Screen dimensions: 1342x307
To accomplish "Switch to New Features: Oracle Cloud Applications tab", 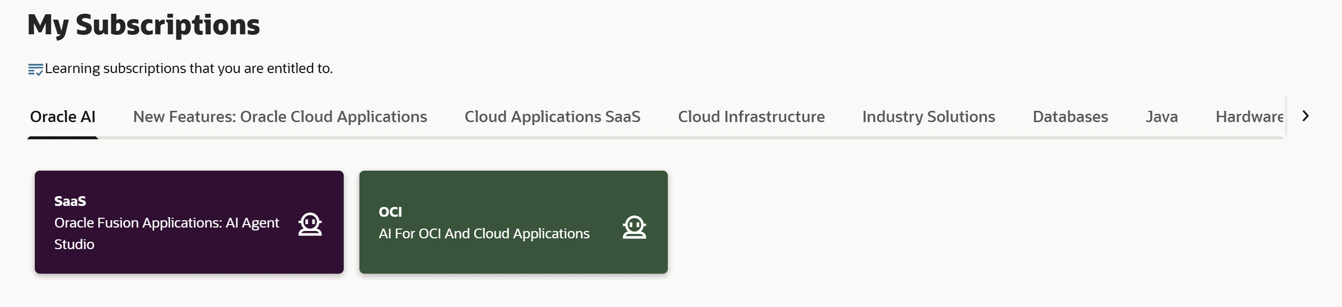I will click(280, 117).
